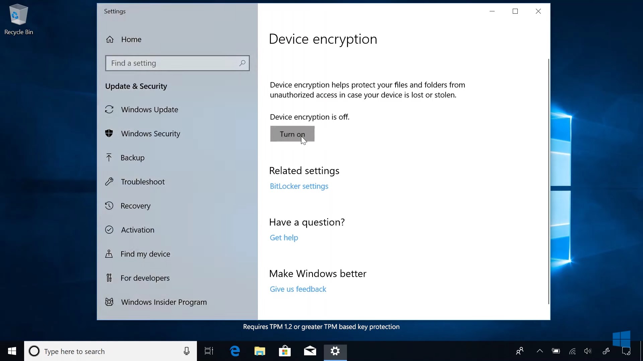The height and width of the screenshot is (361, 643).
Task: Open the Start menu
Action: tap(12, 351)
